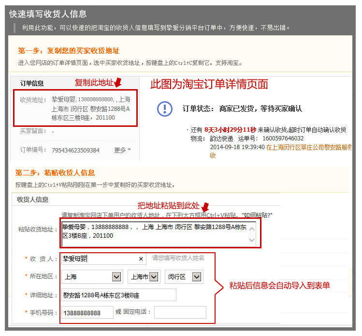Click the order number 795434623509384
The image size is (362, 336).
click(75, 150)
